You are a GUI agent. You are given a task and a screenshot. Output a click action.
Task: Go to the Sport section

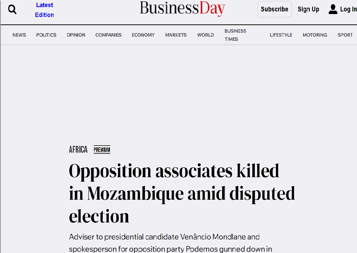[345, 35]
